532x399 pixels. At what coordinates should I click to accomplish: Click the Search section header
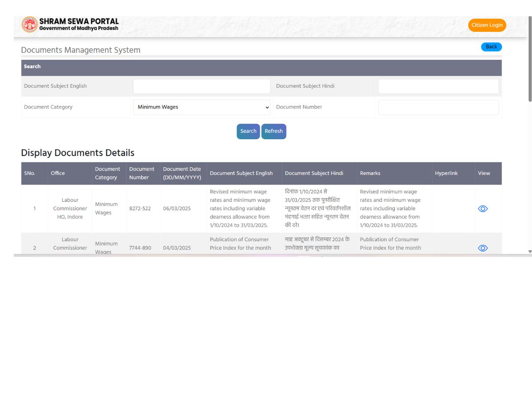pyautogui.click(x=32, y=66)
